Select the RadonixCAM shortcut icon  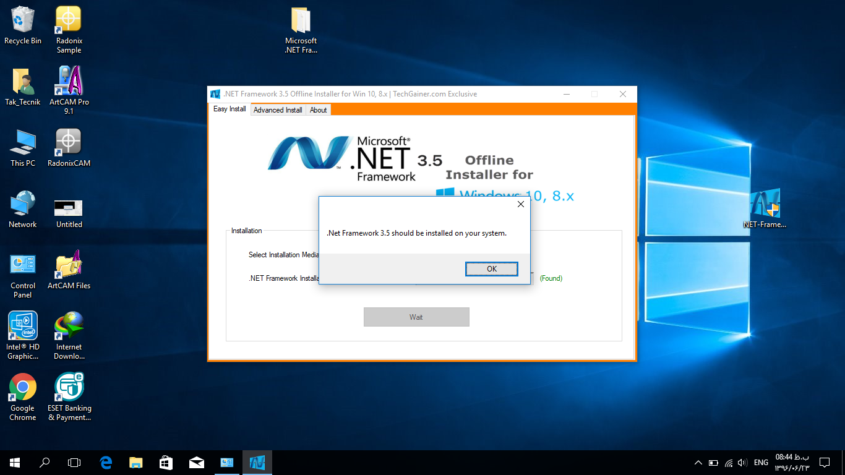click(x=69, y=148)
